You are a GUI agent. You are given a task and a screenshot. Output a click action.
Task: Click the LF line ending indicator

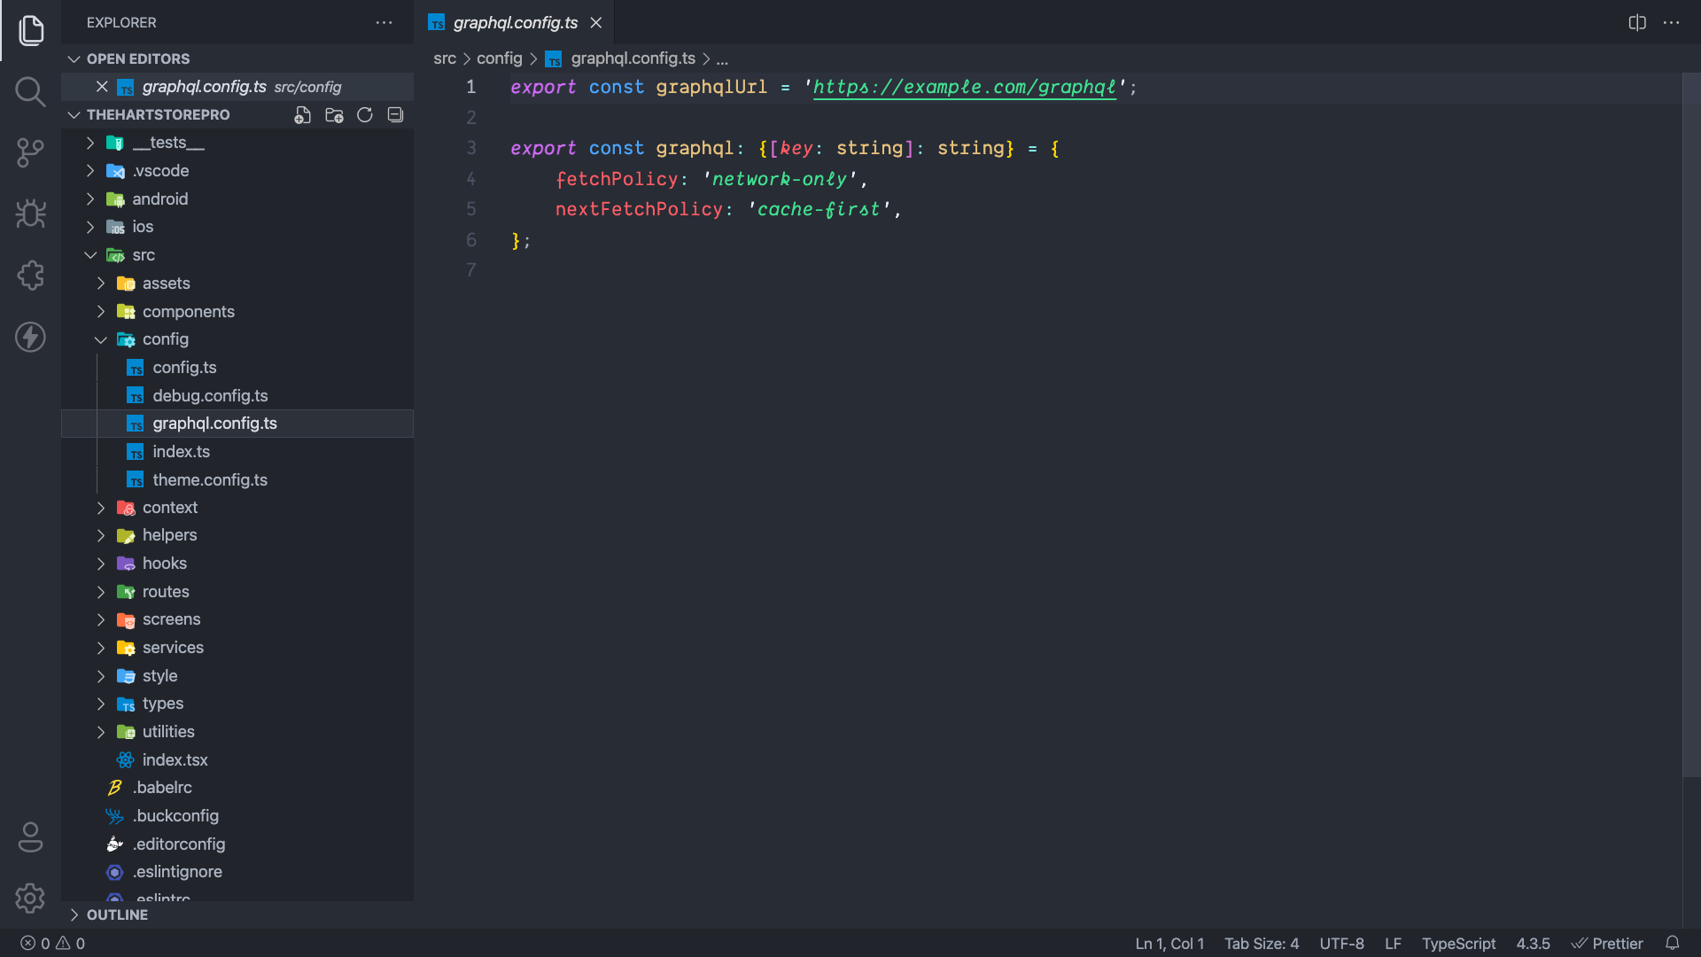[x=1393, y=943]
